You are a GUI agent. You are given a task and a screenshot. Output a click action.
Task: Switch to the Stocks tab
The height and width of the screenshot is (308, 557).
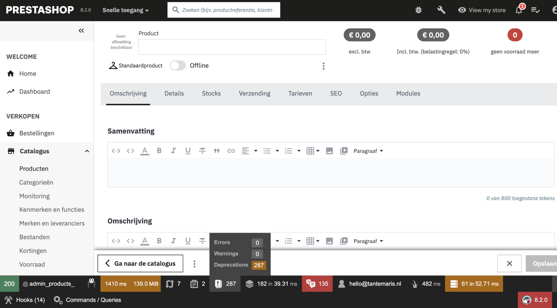click(211, 93)
